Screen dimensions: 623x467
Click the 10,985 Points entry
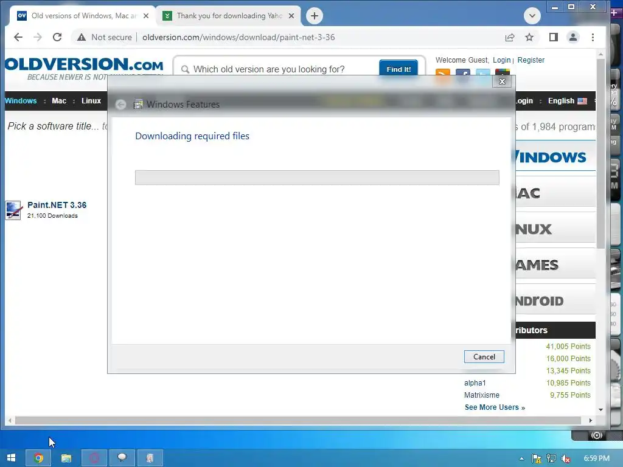[568, 383]
